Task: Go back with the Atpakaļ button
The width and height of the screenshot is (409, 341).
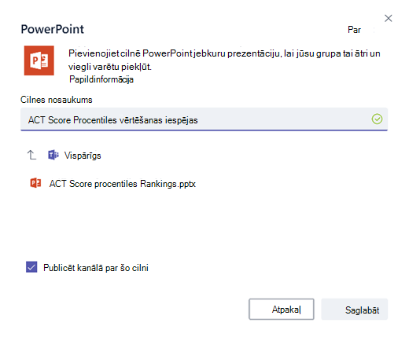Action: coord(282,310)
